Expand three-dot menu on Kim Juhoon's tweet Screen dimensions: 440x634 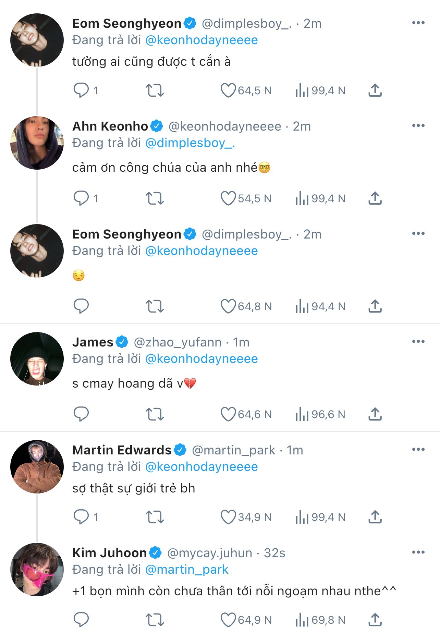point(418,552)
